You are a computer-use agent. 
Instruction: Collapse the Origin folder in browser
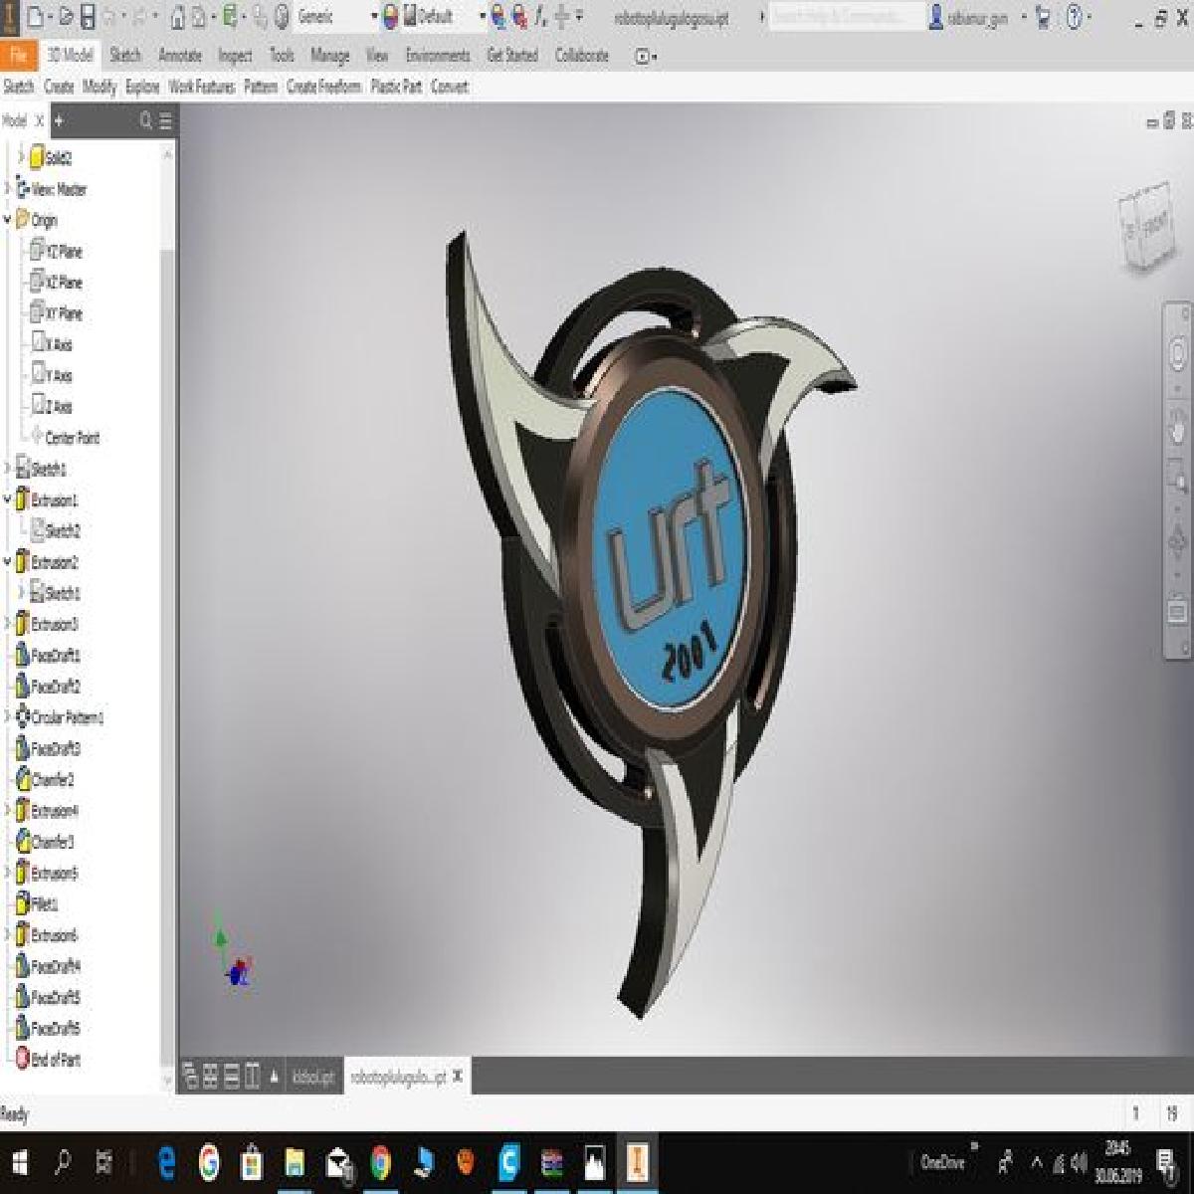click(9, 220)
